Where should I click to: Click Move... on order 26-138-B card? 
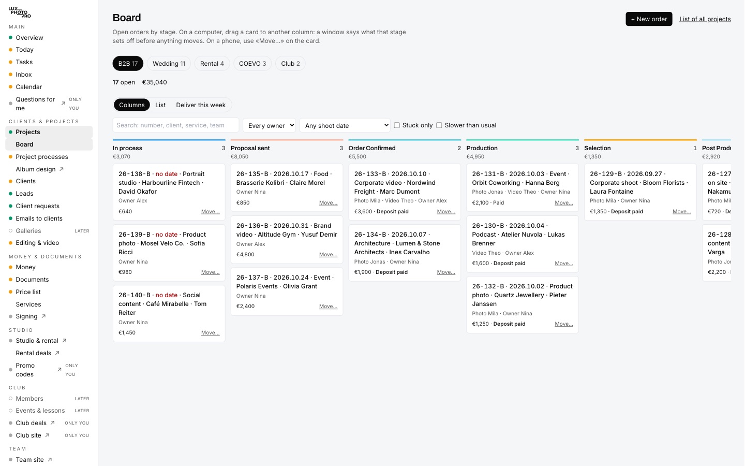click(211, 212)
